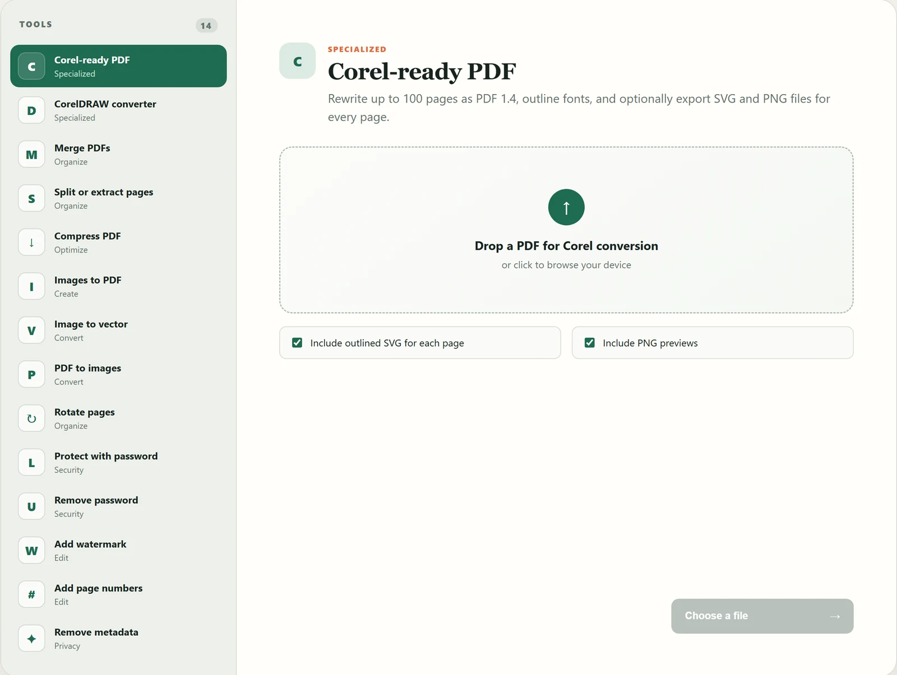The height and width of the screenshot is (675, 897).
Task: Select 'Add page numbers' label
Action: click(98, 588)
